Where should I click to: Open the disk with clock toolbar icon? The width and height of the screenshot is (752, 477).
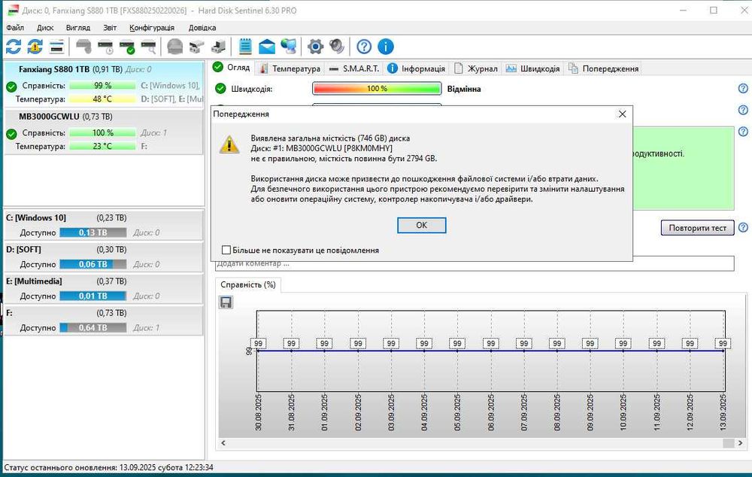105,47
